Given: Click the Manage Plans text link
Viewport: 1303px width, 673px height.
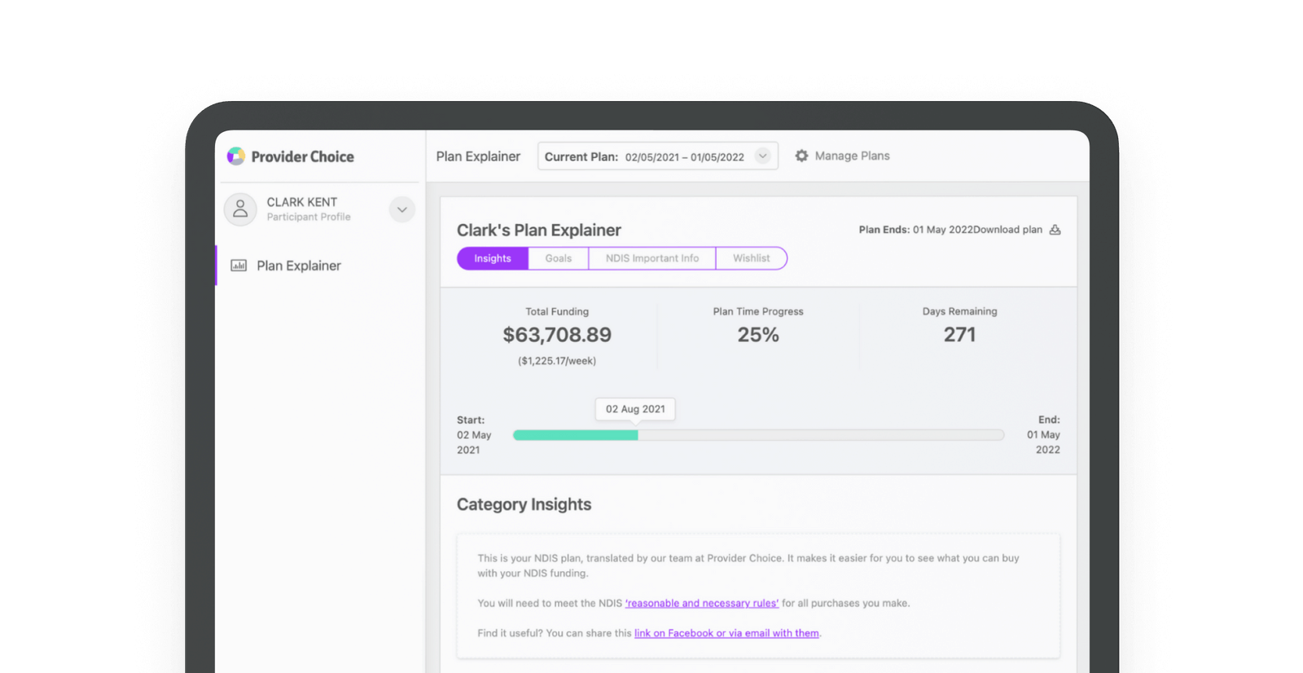Looking at the screenshot, I should (852, 156).
